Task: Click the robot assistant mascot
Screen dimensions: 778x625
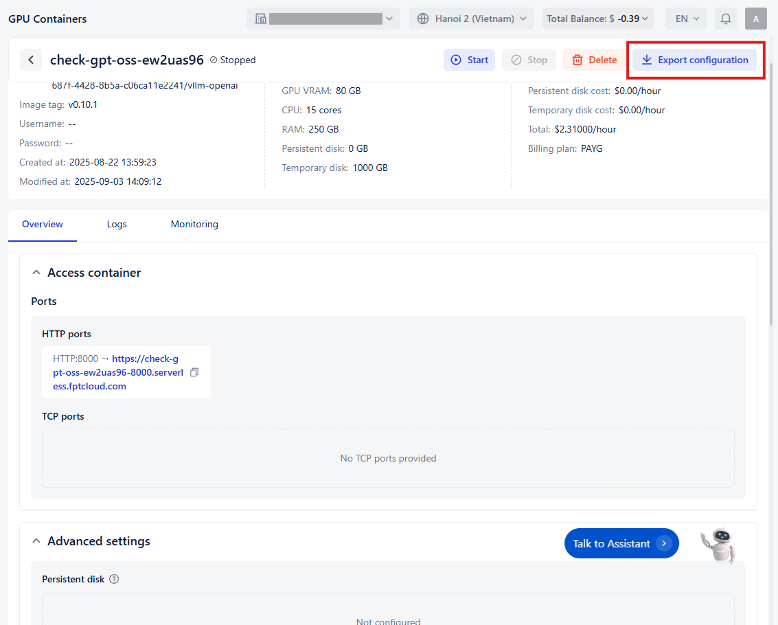Action: pos(718,545)
